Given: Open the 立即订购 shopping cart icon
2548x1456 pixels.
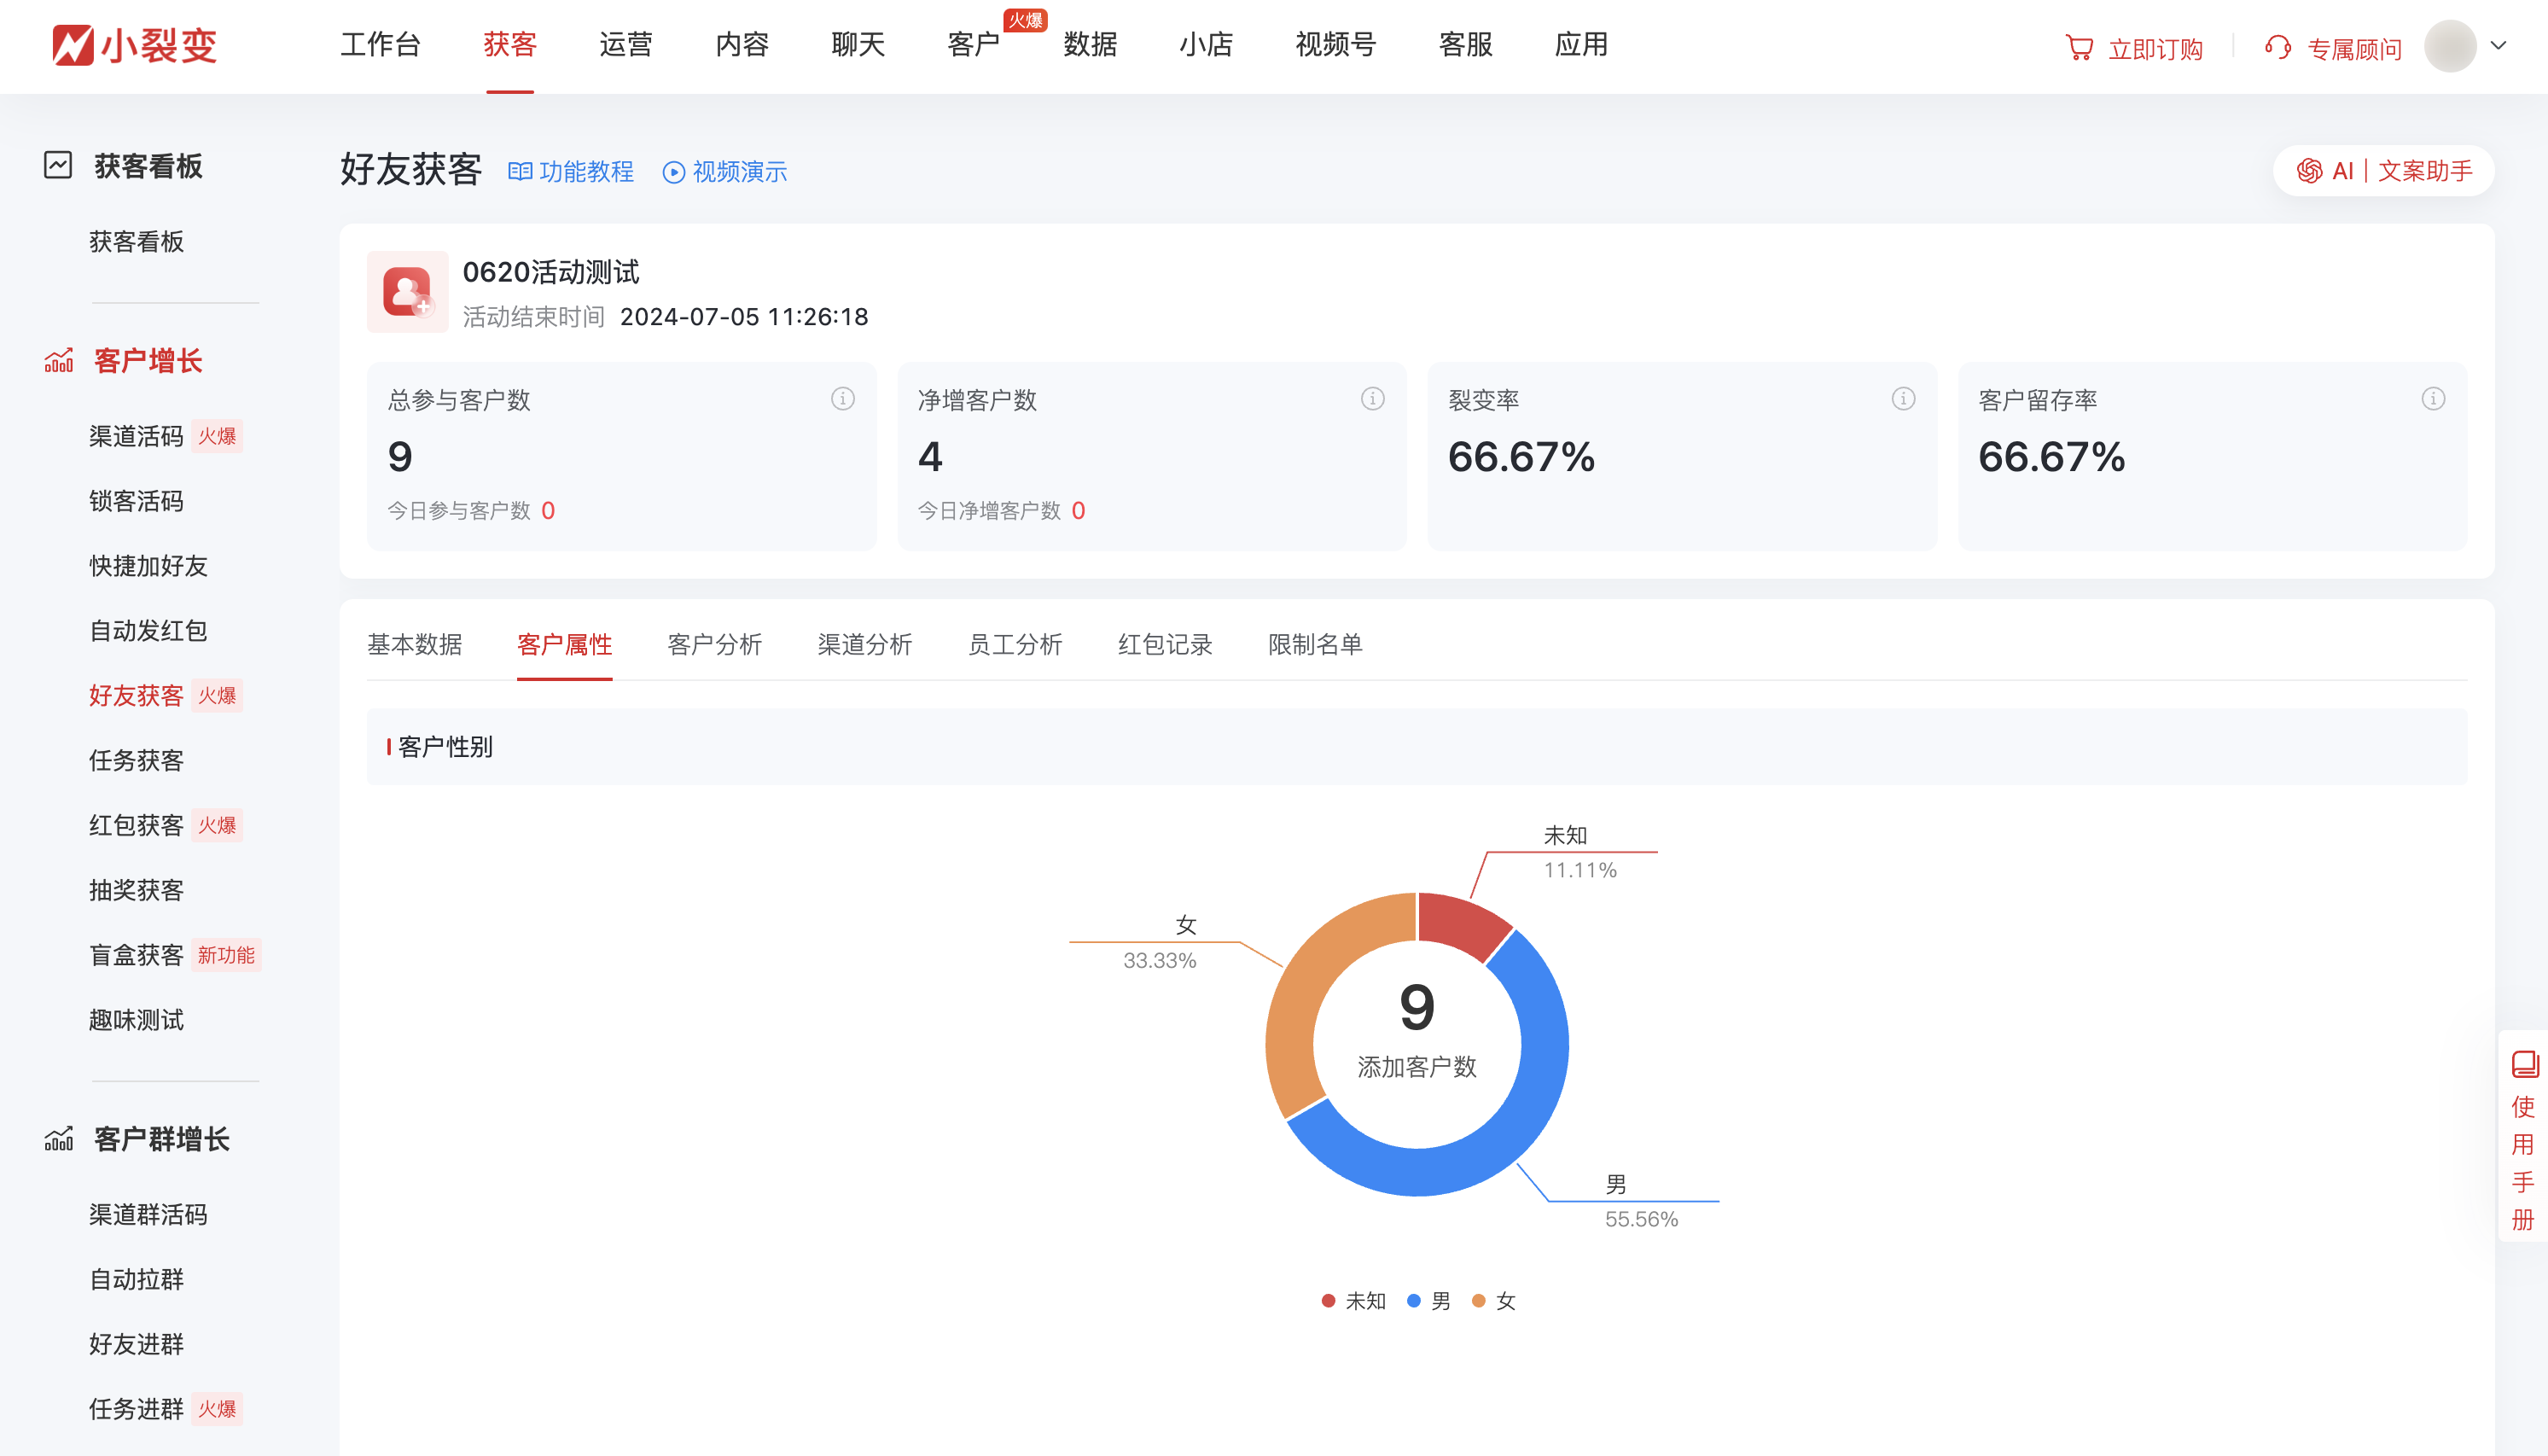Looking at the screenshot, I should click(x=2080, y=48).
